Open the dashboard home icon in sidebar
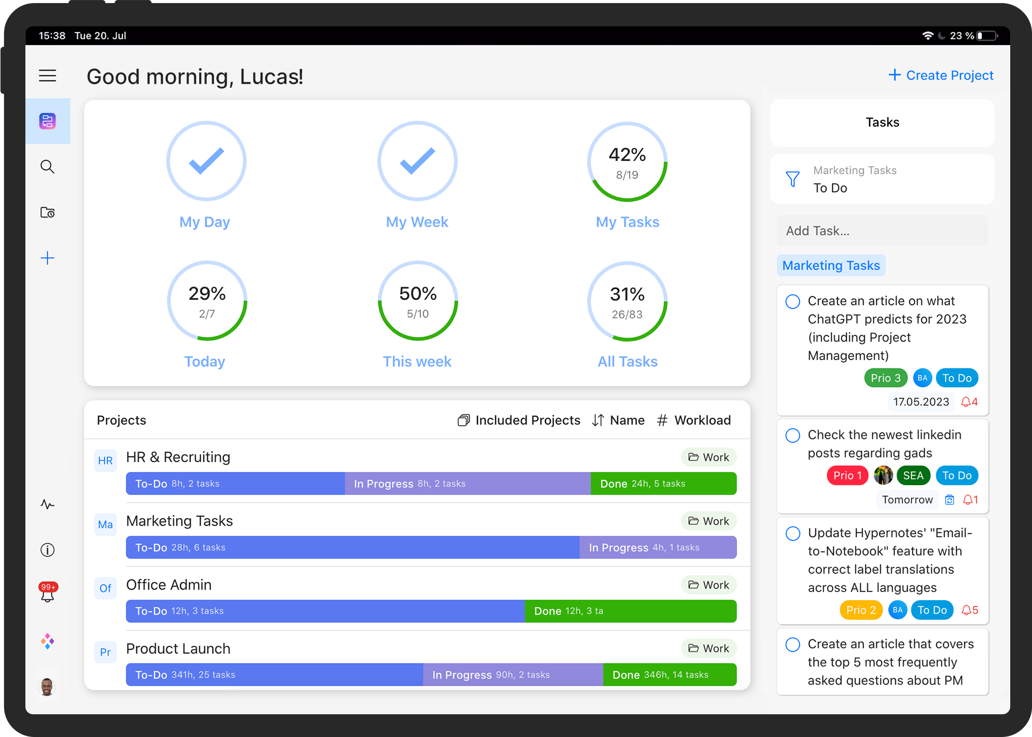Image resolution: width=1032 pixels, height=737 pixels. (48, 121)
